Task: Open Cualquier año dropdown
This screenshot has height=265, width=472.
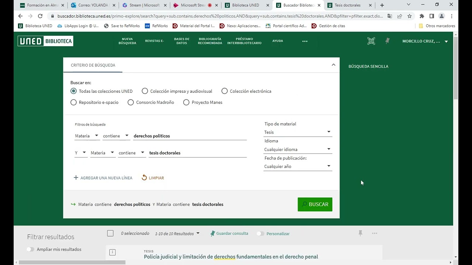Action: pos(298,166)
